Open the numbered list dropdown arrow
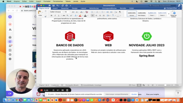 pyautogui.click(x=100, y=12)
